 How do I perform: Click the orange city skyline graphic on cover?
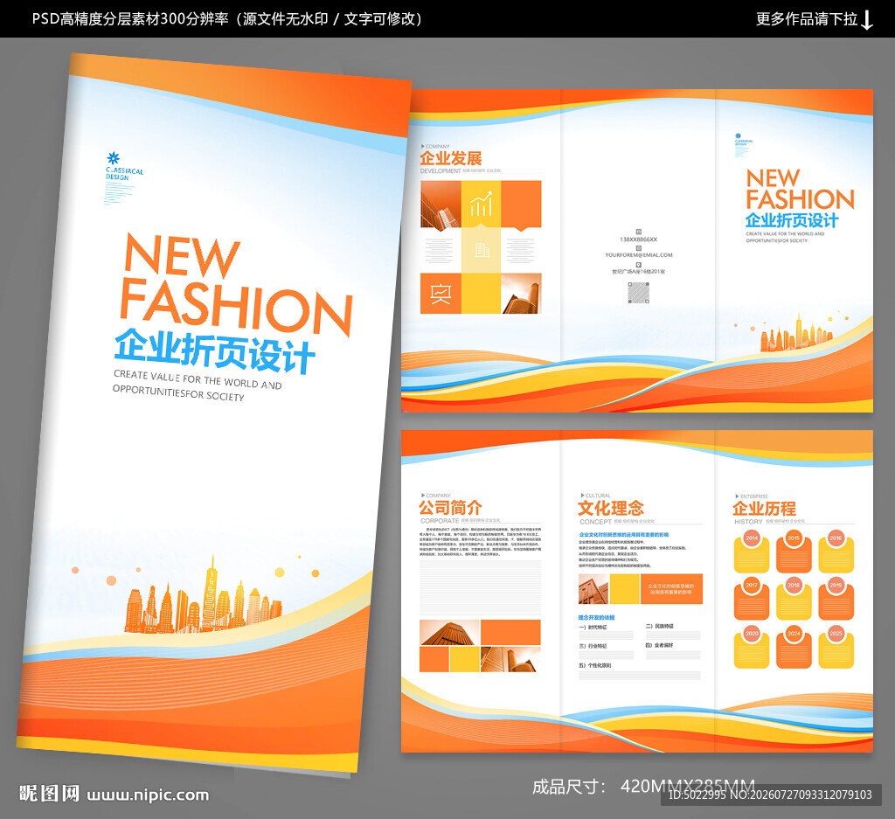point(203,600)
